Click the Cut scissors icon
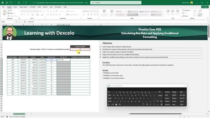This screenshot has width=210, height=118. [8, 10]
